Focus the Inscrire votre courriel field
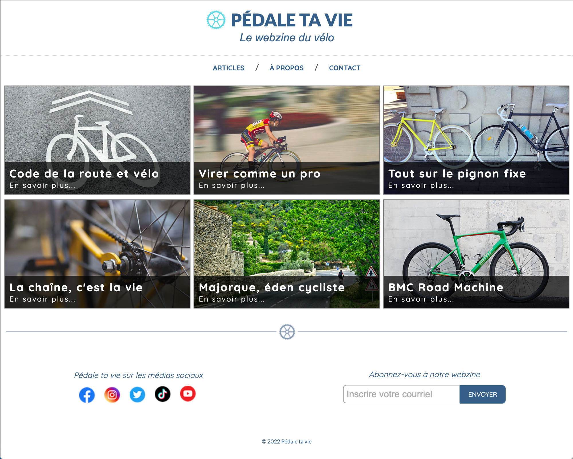 pos(401,394)
